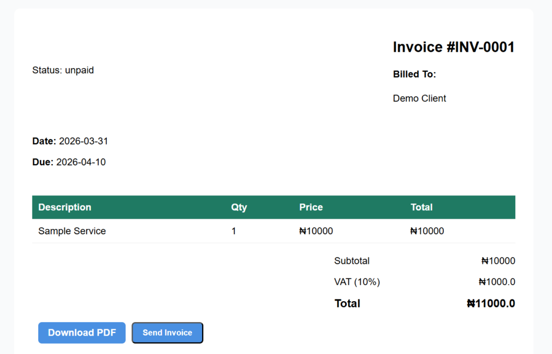This screenshot has height=354, width=552.
Task: Select the 'Status: unpaid' text
Action: tap(63, 70)
